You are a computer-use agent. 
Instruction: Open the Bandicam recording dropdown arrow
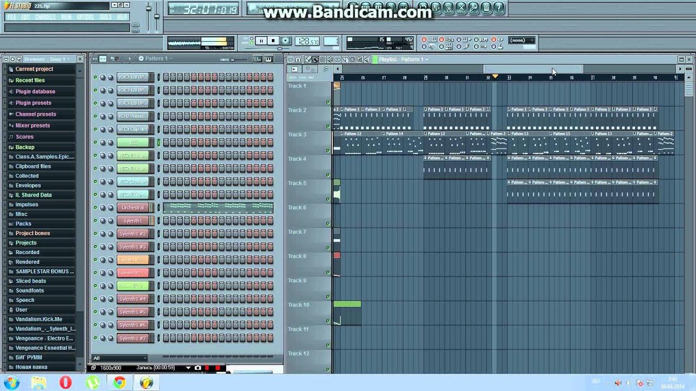[x=188, y=368]
